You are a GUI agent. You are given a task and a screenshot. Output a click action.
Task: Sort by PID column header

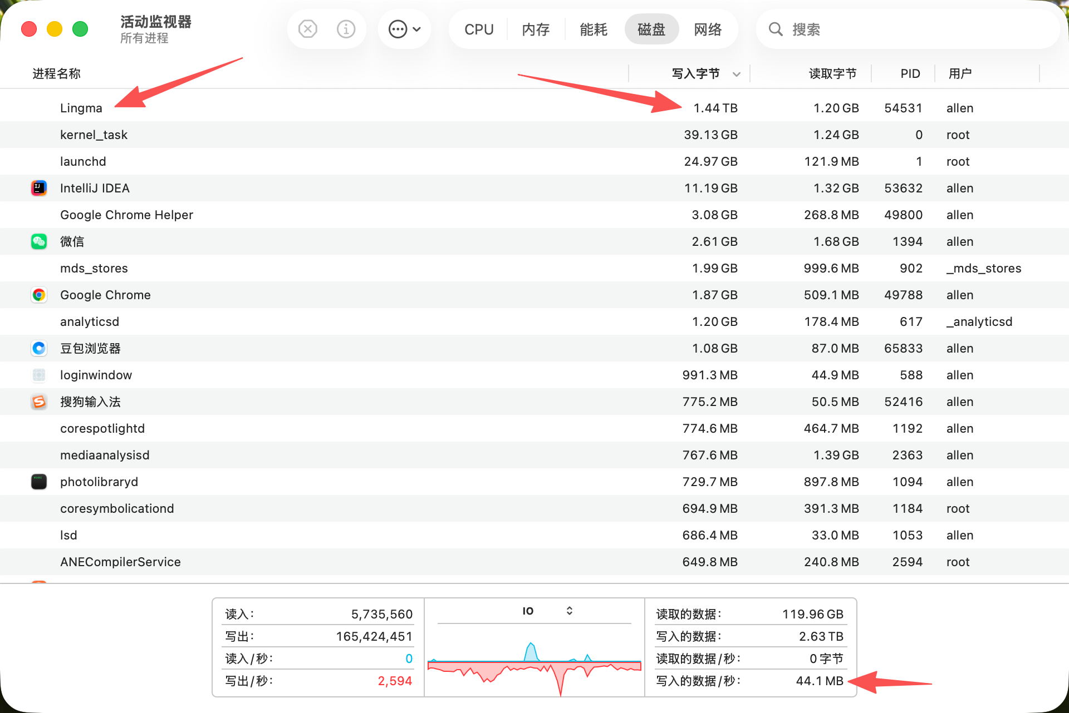point(910,73)
